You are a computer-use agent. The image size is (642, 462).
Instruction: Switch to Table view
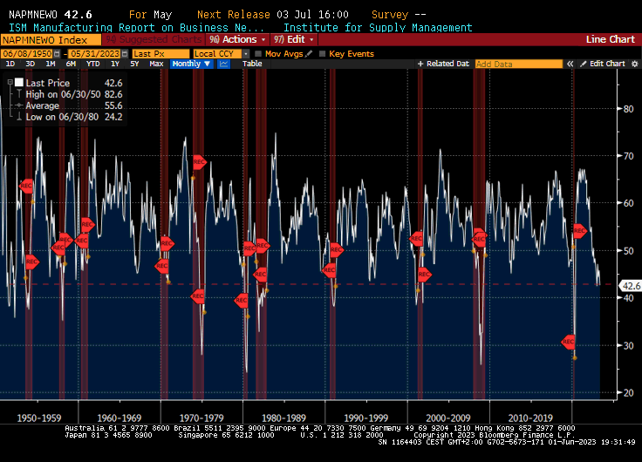point(252,64)
